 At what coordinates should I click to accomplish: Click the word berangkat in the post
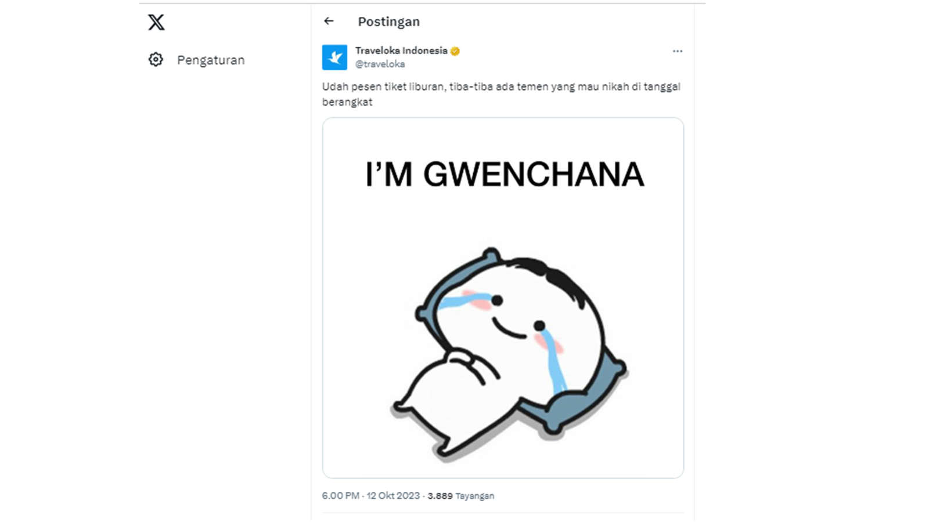click(x=347, y=102)
